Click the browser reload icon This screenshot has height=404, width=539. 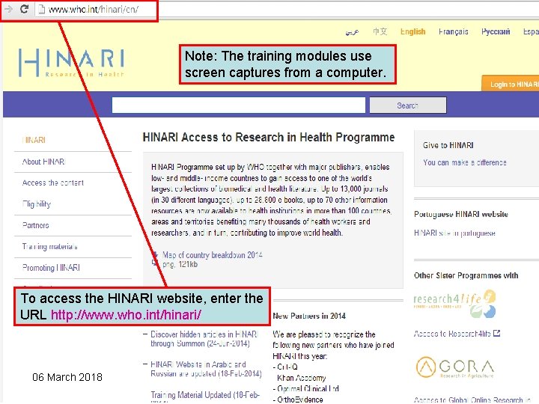[24, 9]
